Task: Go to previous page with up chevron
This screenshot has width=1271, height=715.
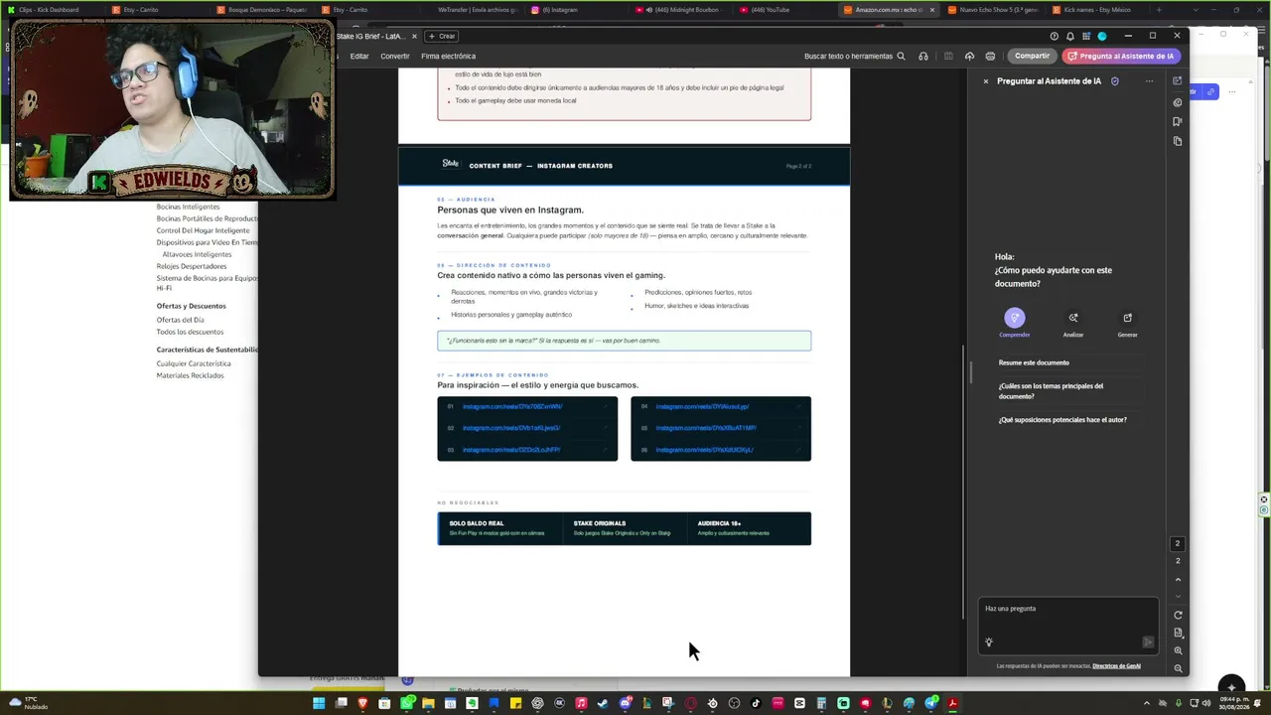Action: (1178, 579)
